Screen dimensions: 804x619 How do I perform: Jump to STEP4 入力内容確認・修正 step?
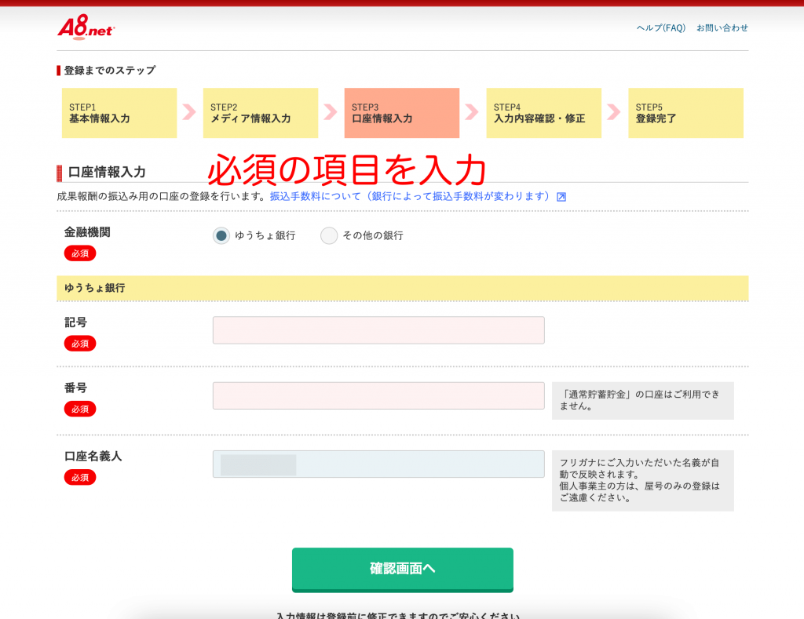point(543,113)
